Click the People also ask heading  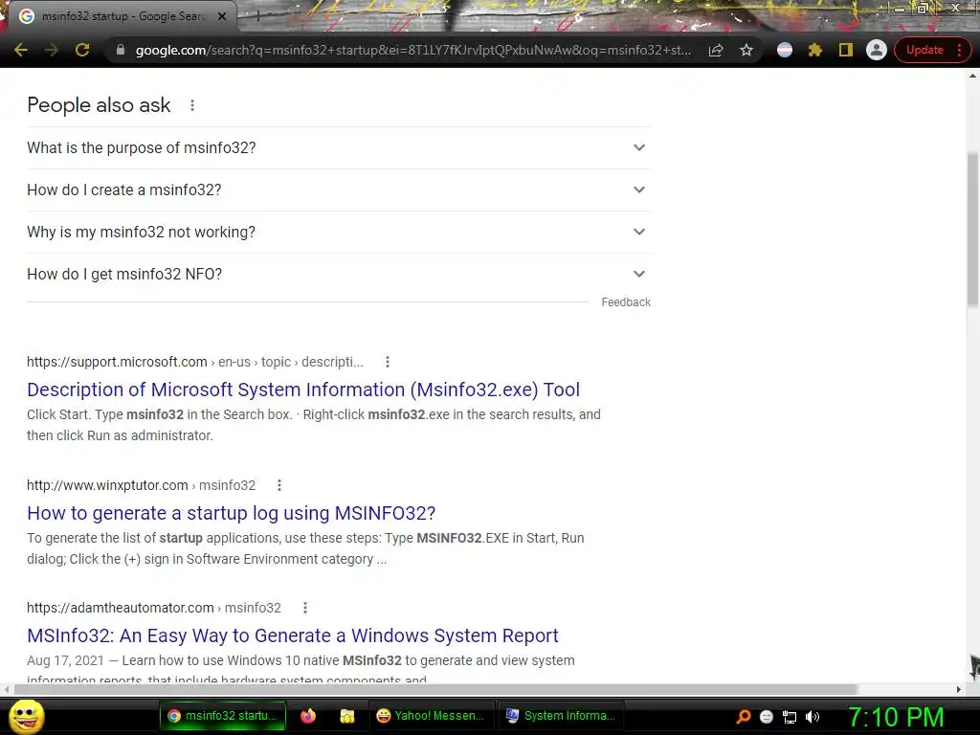pos(99,105)
